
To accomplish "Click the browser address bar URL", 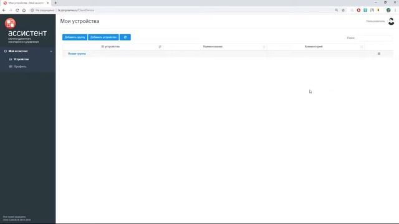I will [x=76, y=11].
